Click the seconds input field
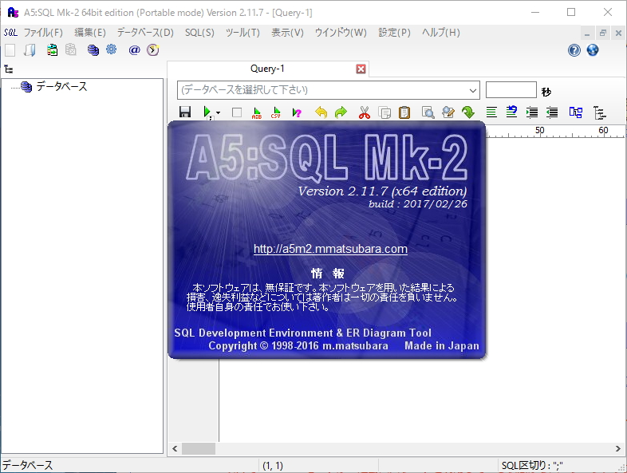Image resolution: width=627 pixels, height=473 pixels. [x=511, y=89]
